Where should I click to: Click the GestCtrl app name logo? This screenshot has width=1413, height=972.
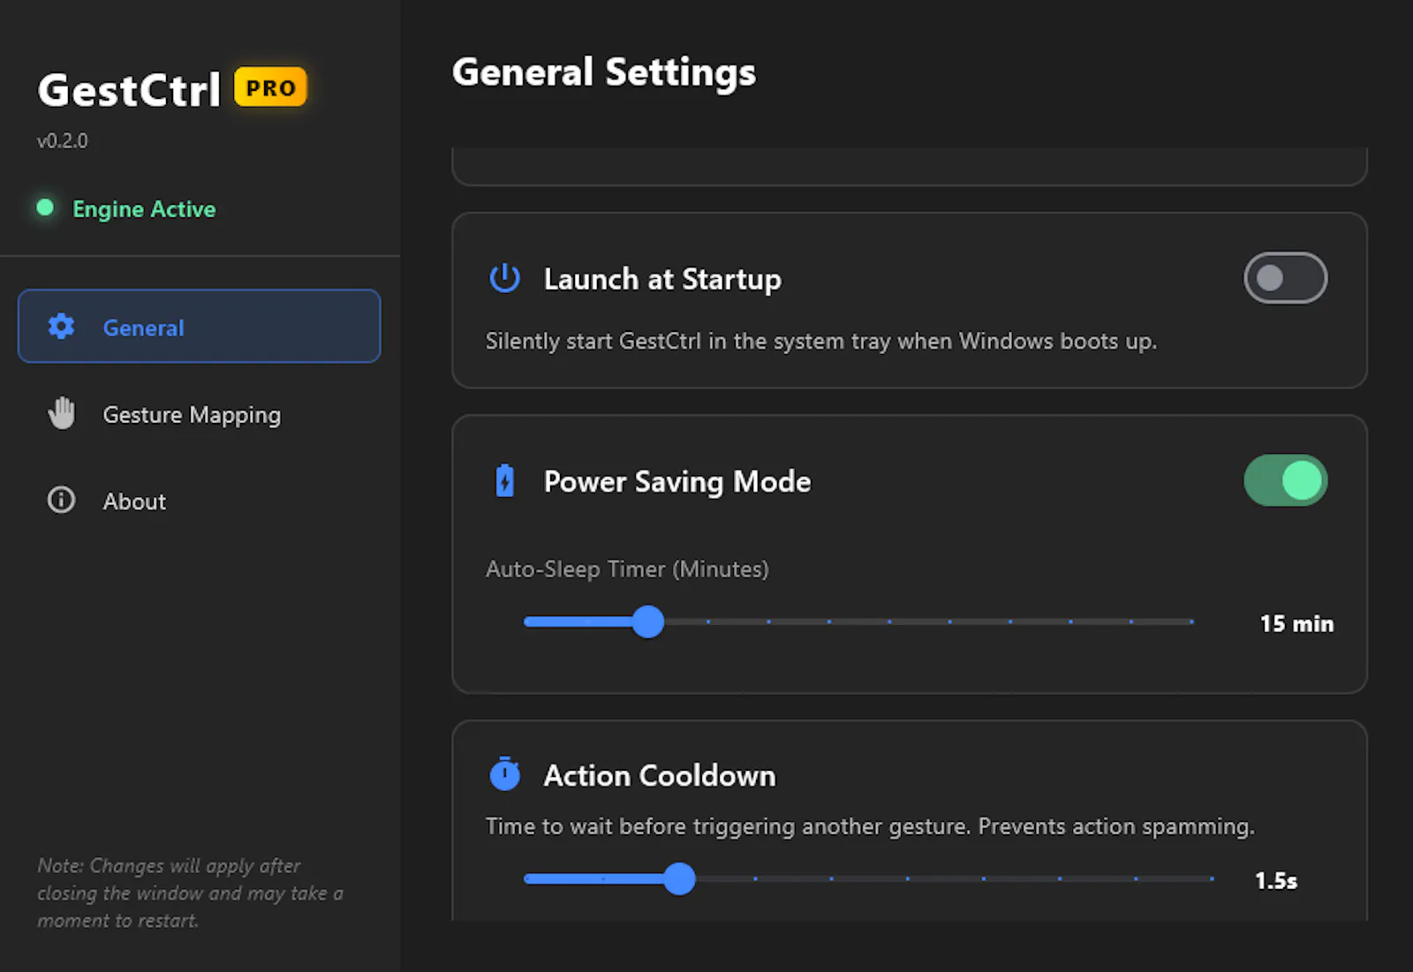tap(129, 90)
